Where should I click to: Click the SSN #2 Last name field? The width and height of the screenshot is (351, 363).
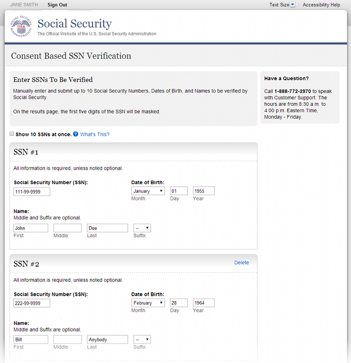click(107, 339)
